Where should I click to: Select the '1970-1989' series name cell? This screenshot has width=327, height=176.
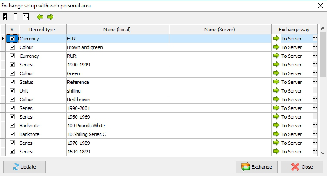coord(117,143)
